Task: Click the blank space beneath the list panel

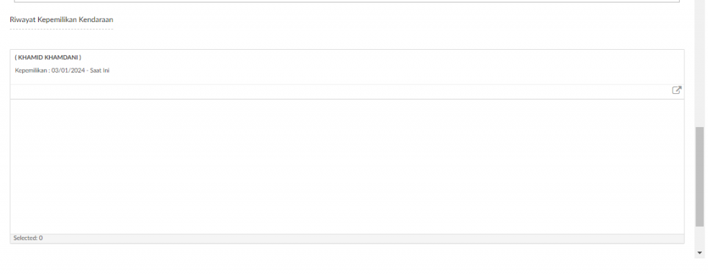Action: point(347,259)
